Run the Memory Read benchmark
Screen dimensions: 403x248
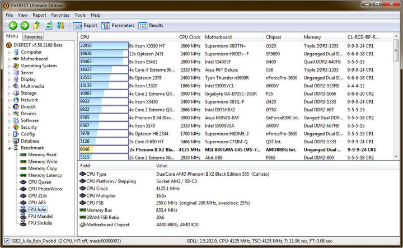pyautogui.click(x=42, y=155)
